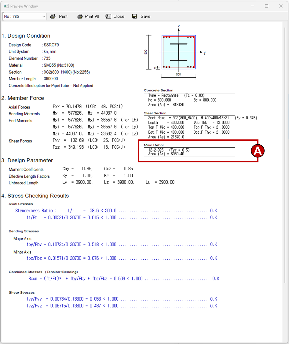The image size is (289, 344).
Task: Click the dropdown arrow on the element selector
Action: pos(44,16)
